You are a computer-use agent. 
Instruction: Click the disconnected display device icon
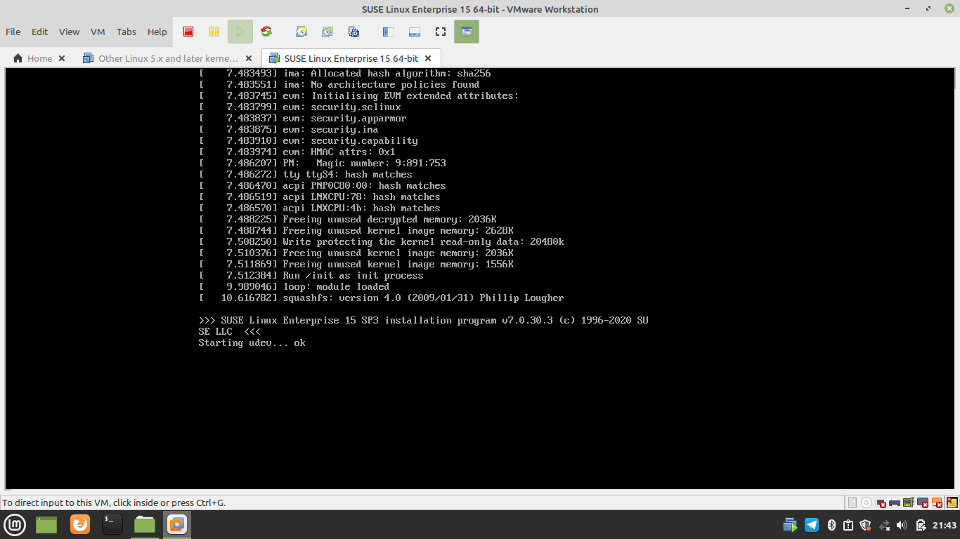click(x=923, y=503)
